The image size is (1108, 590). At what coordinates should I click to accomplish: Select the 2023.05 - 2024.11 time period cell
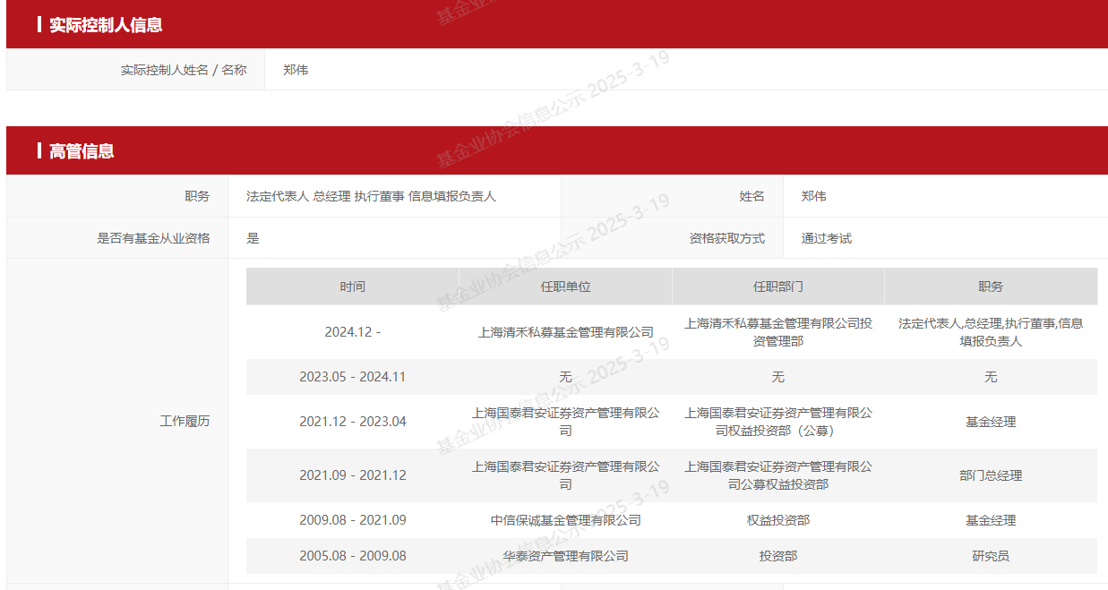point(354,377)
